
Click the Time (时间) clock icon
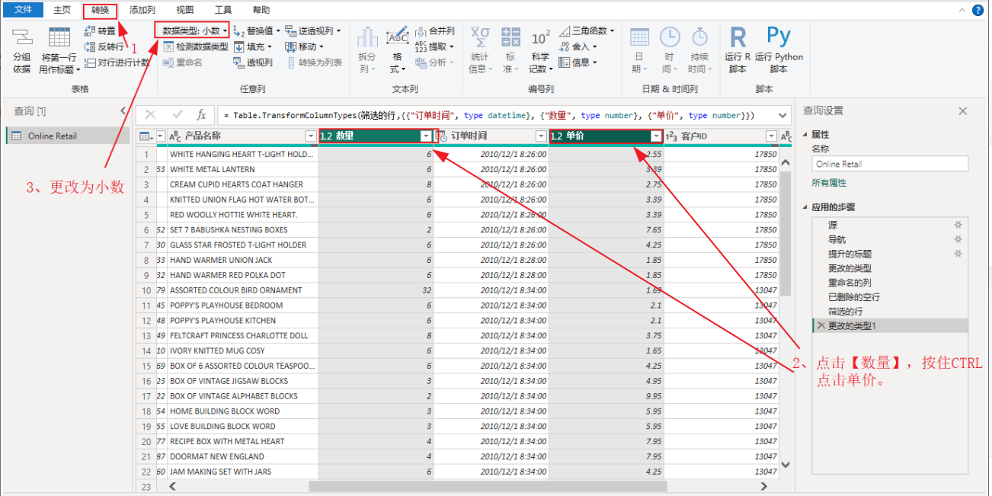click(670, 37)
